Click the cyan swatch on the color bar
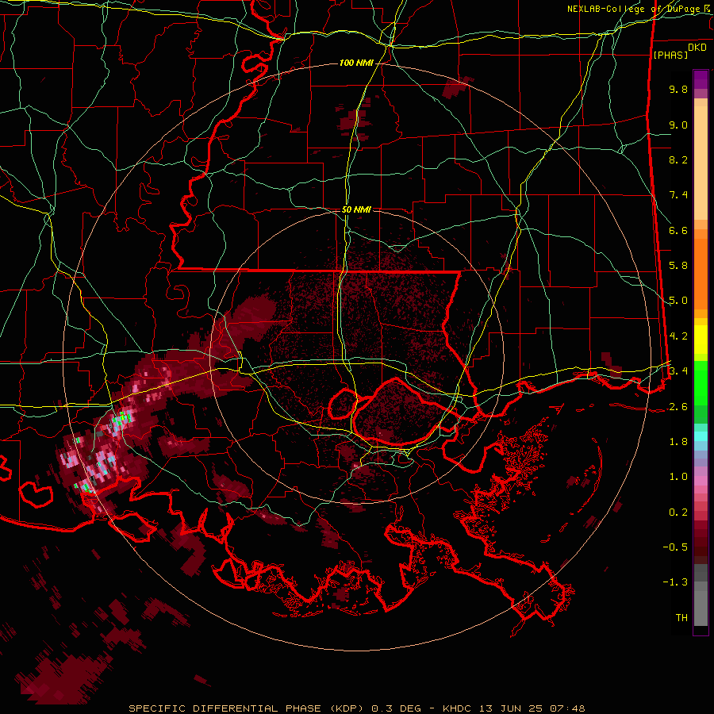Screen dimensions: 714x714 [x=701, y=436]
